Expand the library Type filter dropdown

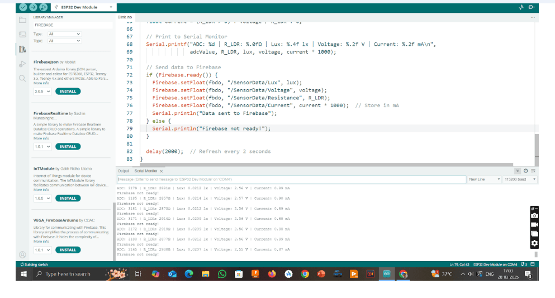[x=64, y=34]
